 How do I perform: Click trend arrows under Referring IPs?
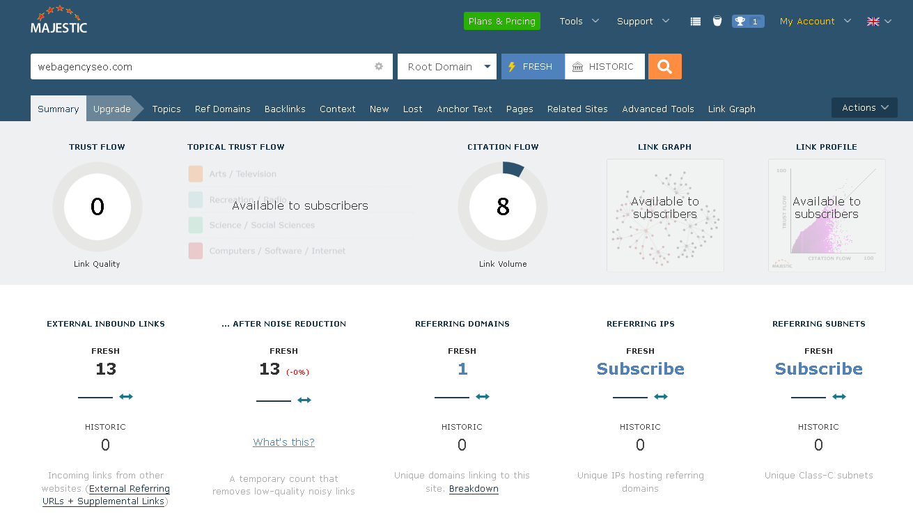(661, 397)
